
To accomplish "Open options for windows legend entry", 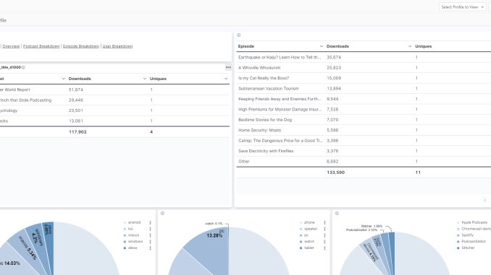I will click(x=151, y=242).
